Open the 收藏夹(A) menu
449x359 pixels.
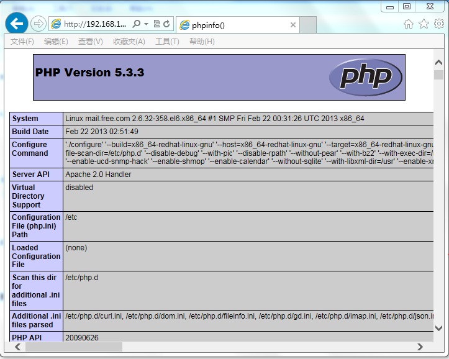129,42
